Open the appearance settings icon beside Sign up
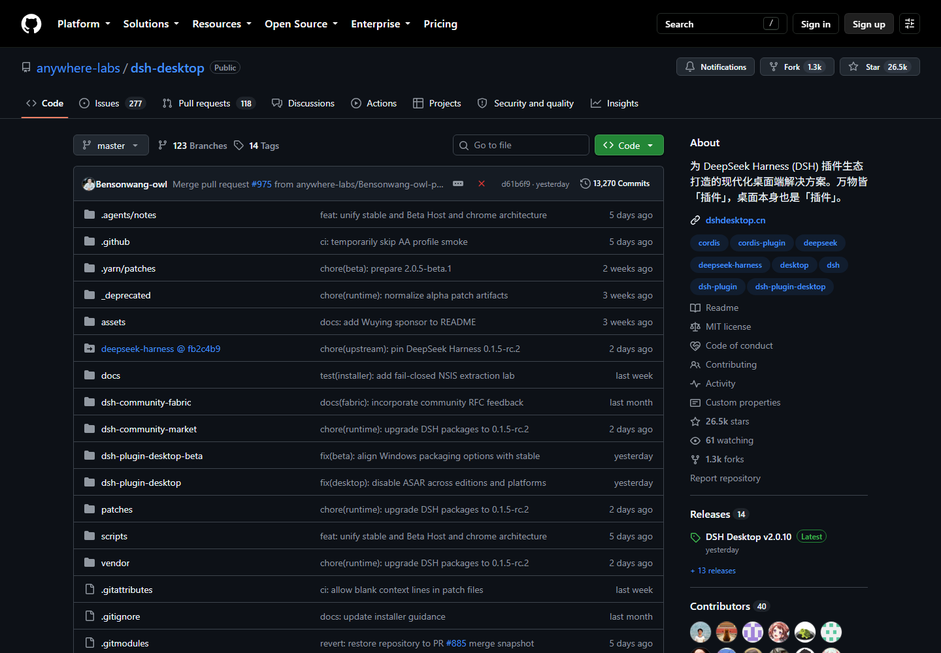 tap(910, 24)
